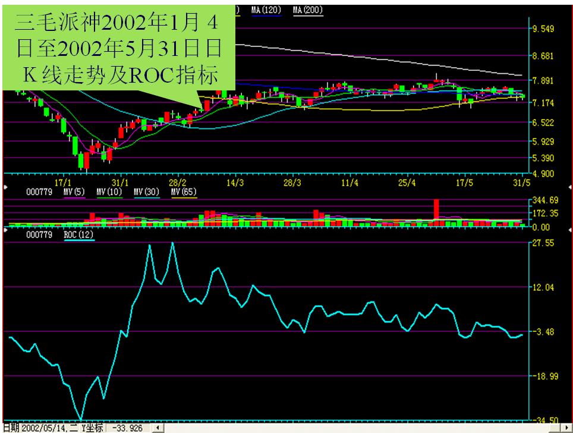Click the 8.681 price axis value
Image resolution: width=573 pixels, height=433 pixels.
543,56
